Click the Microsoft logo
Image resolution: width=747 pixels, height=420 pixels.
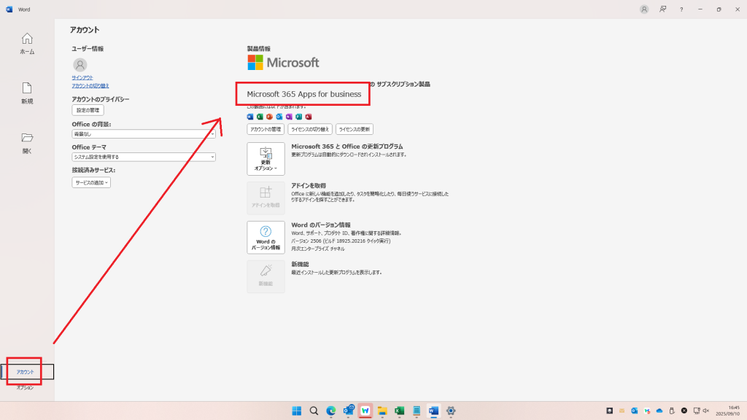tap(284, 63)
